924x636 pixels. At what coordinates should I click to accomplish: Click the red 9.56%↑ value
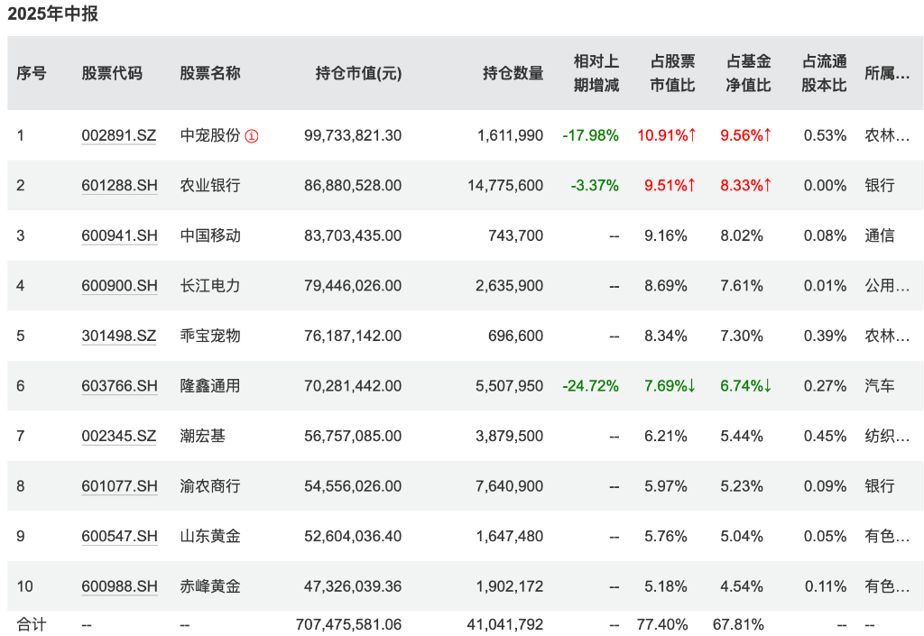pos(746,135)
